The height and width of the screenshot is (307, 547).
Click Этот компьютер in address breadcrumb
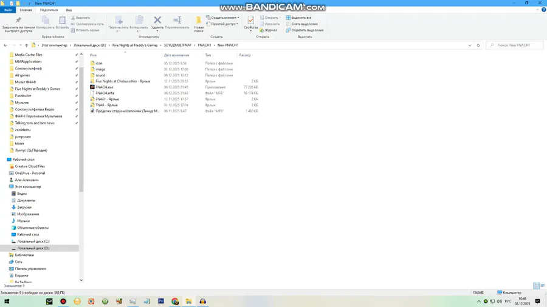coord(54,46)
